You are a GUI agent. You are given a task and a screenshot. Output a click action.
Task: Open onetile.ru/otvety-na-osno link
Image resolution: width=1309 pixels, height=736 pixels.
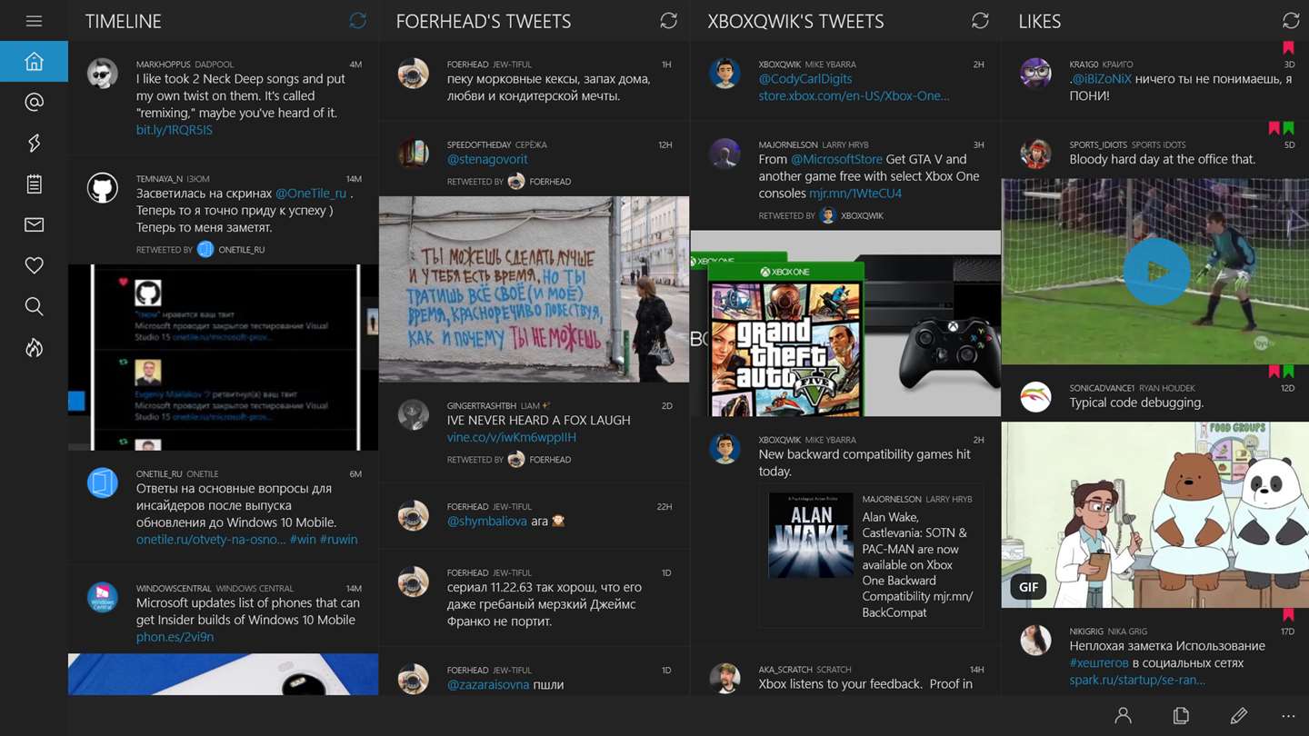[x=211, y=539]
